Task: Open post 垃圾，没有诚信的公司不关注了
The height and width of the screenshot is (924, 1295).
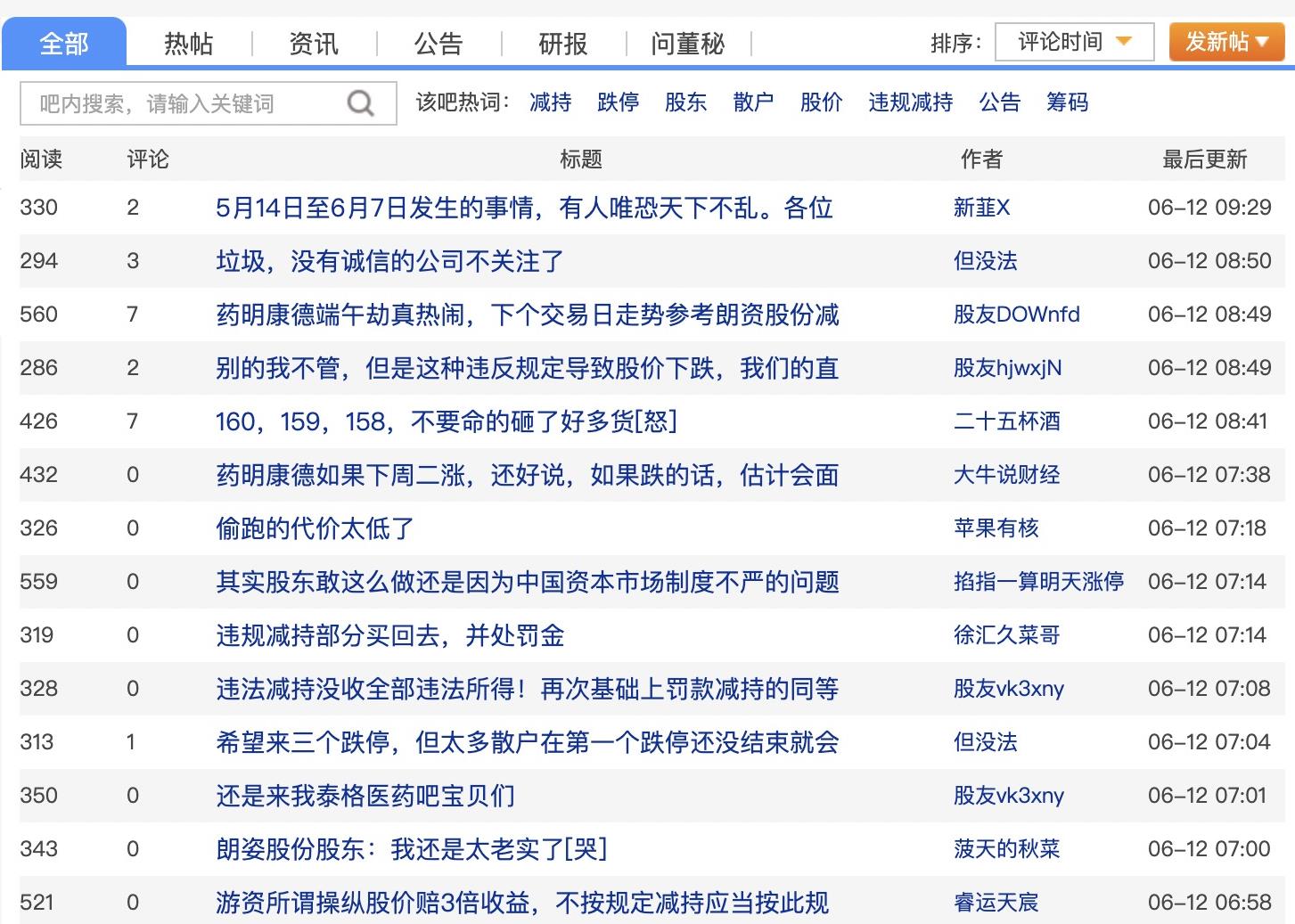Action: 389,261
